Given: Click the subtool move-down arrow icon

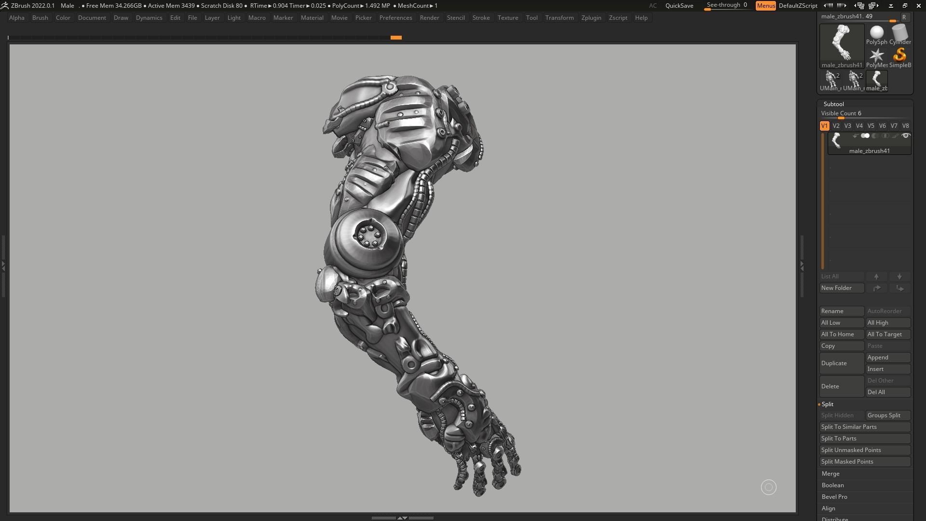Looking at the screenshot, I should pyautogui.click(x=899, y=276).
